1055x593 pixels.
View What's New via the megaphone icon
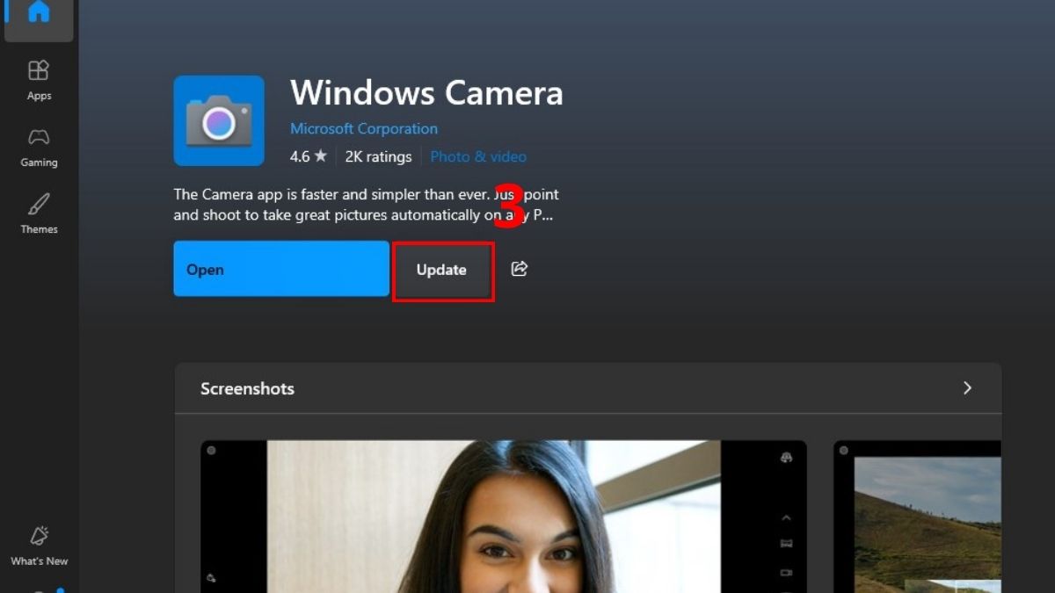click(x=39, y=543)
